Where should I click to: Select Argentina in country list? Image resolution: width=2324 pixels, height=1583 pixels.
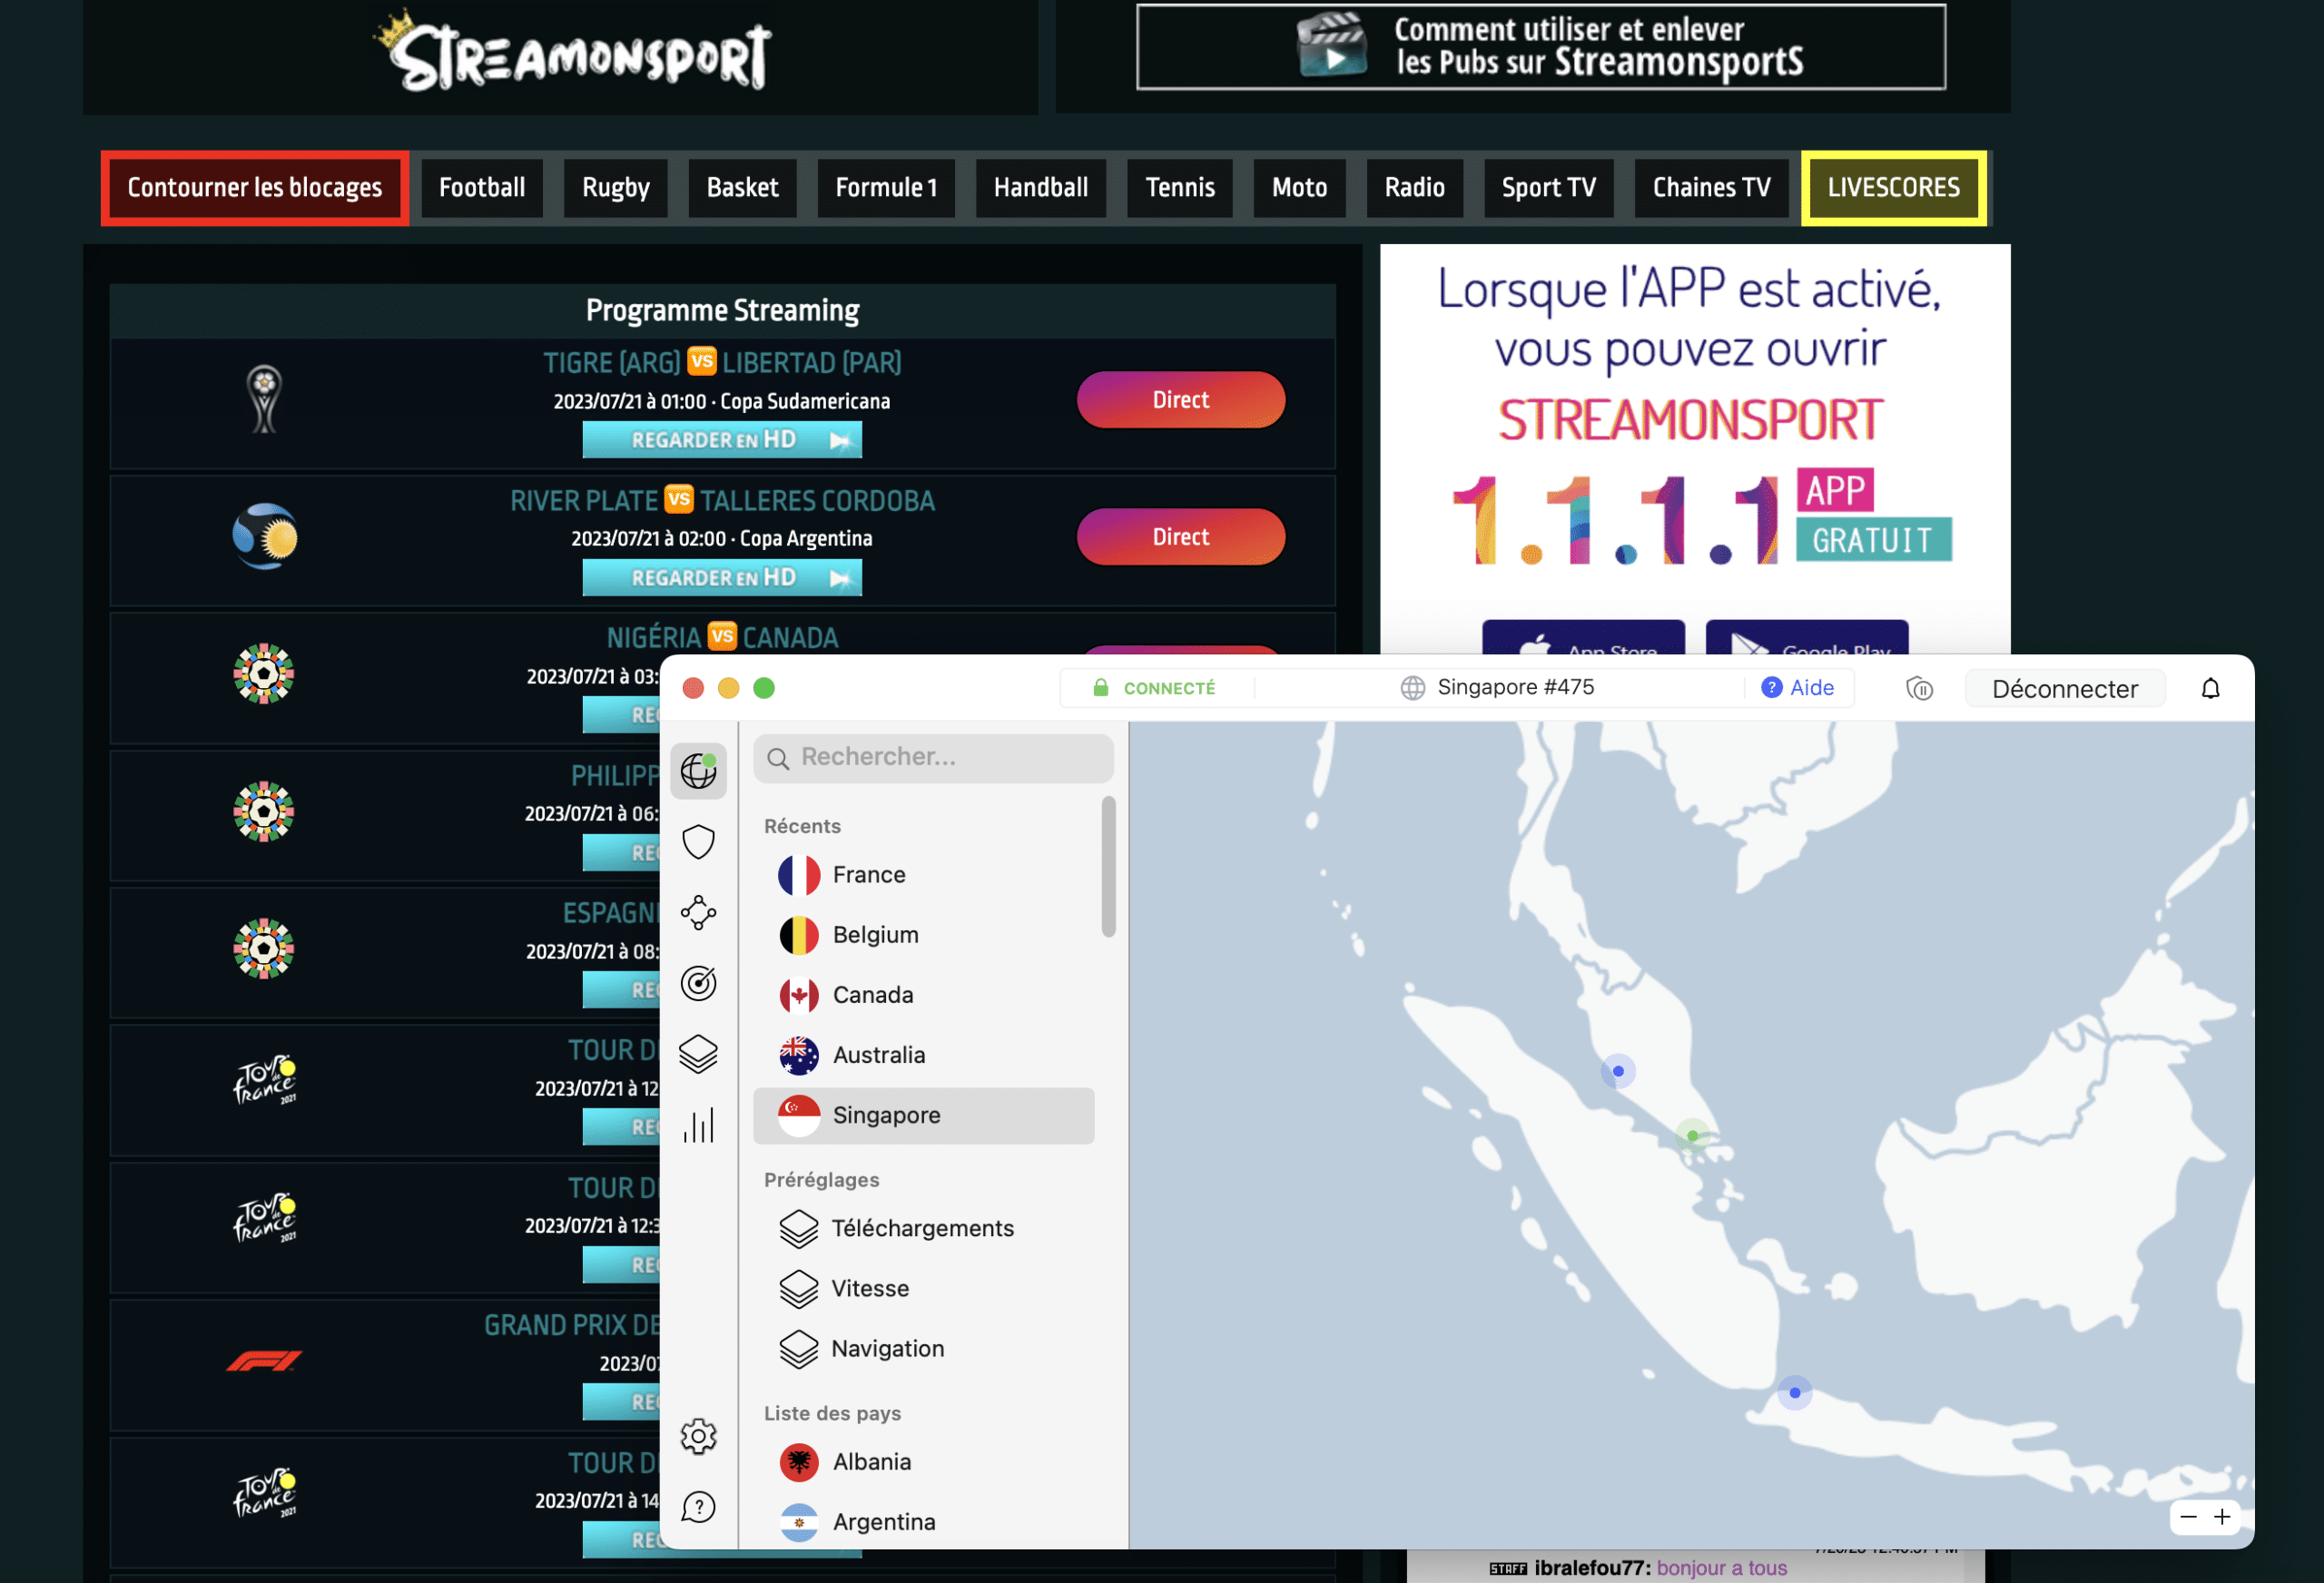[923, 1522]
